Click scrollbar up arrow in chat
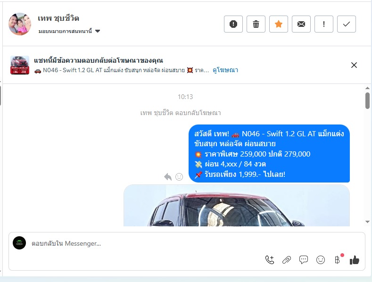The width and height of the screenshot is (372, 282). point(367,88)
